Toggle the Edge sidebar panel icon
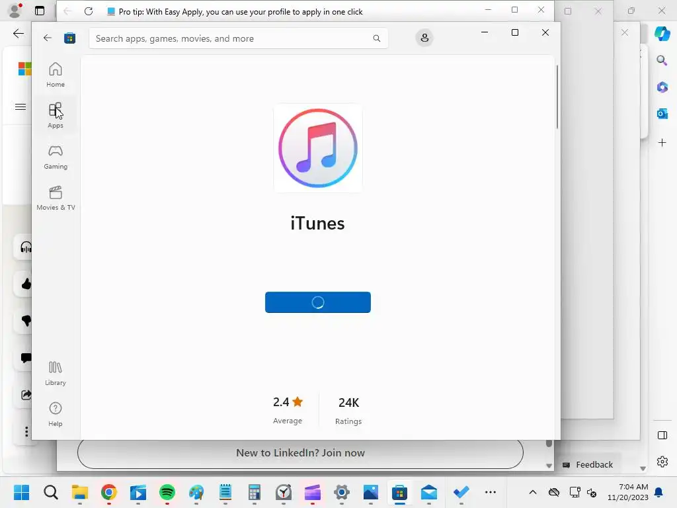The image size is (677, 508). (x=662, y=435)
